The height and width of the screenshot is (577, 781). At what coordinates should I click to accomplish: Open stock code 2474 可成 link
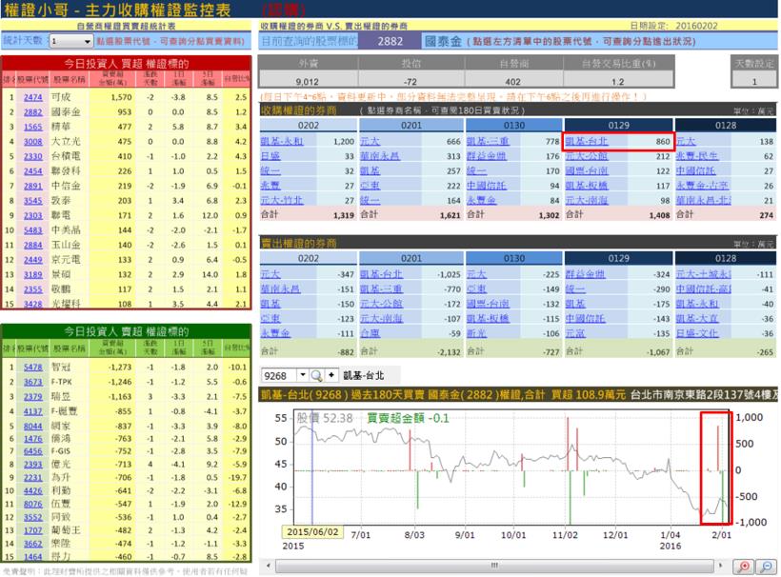[33, 97]
